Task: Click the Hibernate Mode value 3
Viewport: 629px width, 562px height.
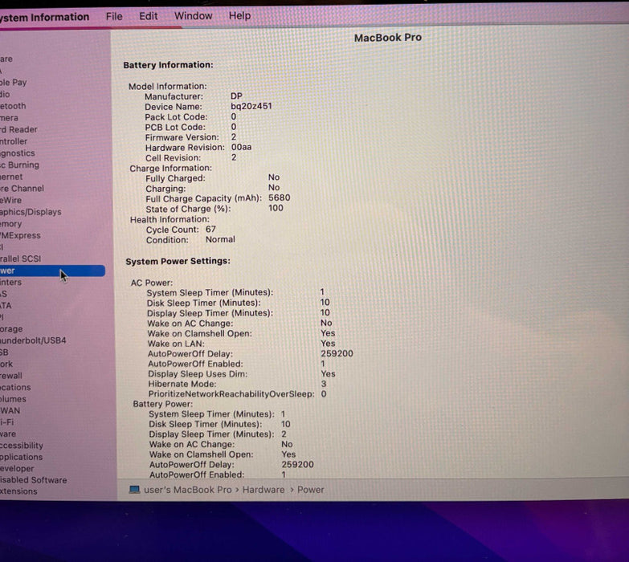Action: 324,384
